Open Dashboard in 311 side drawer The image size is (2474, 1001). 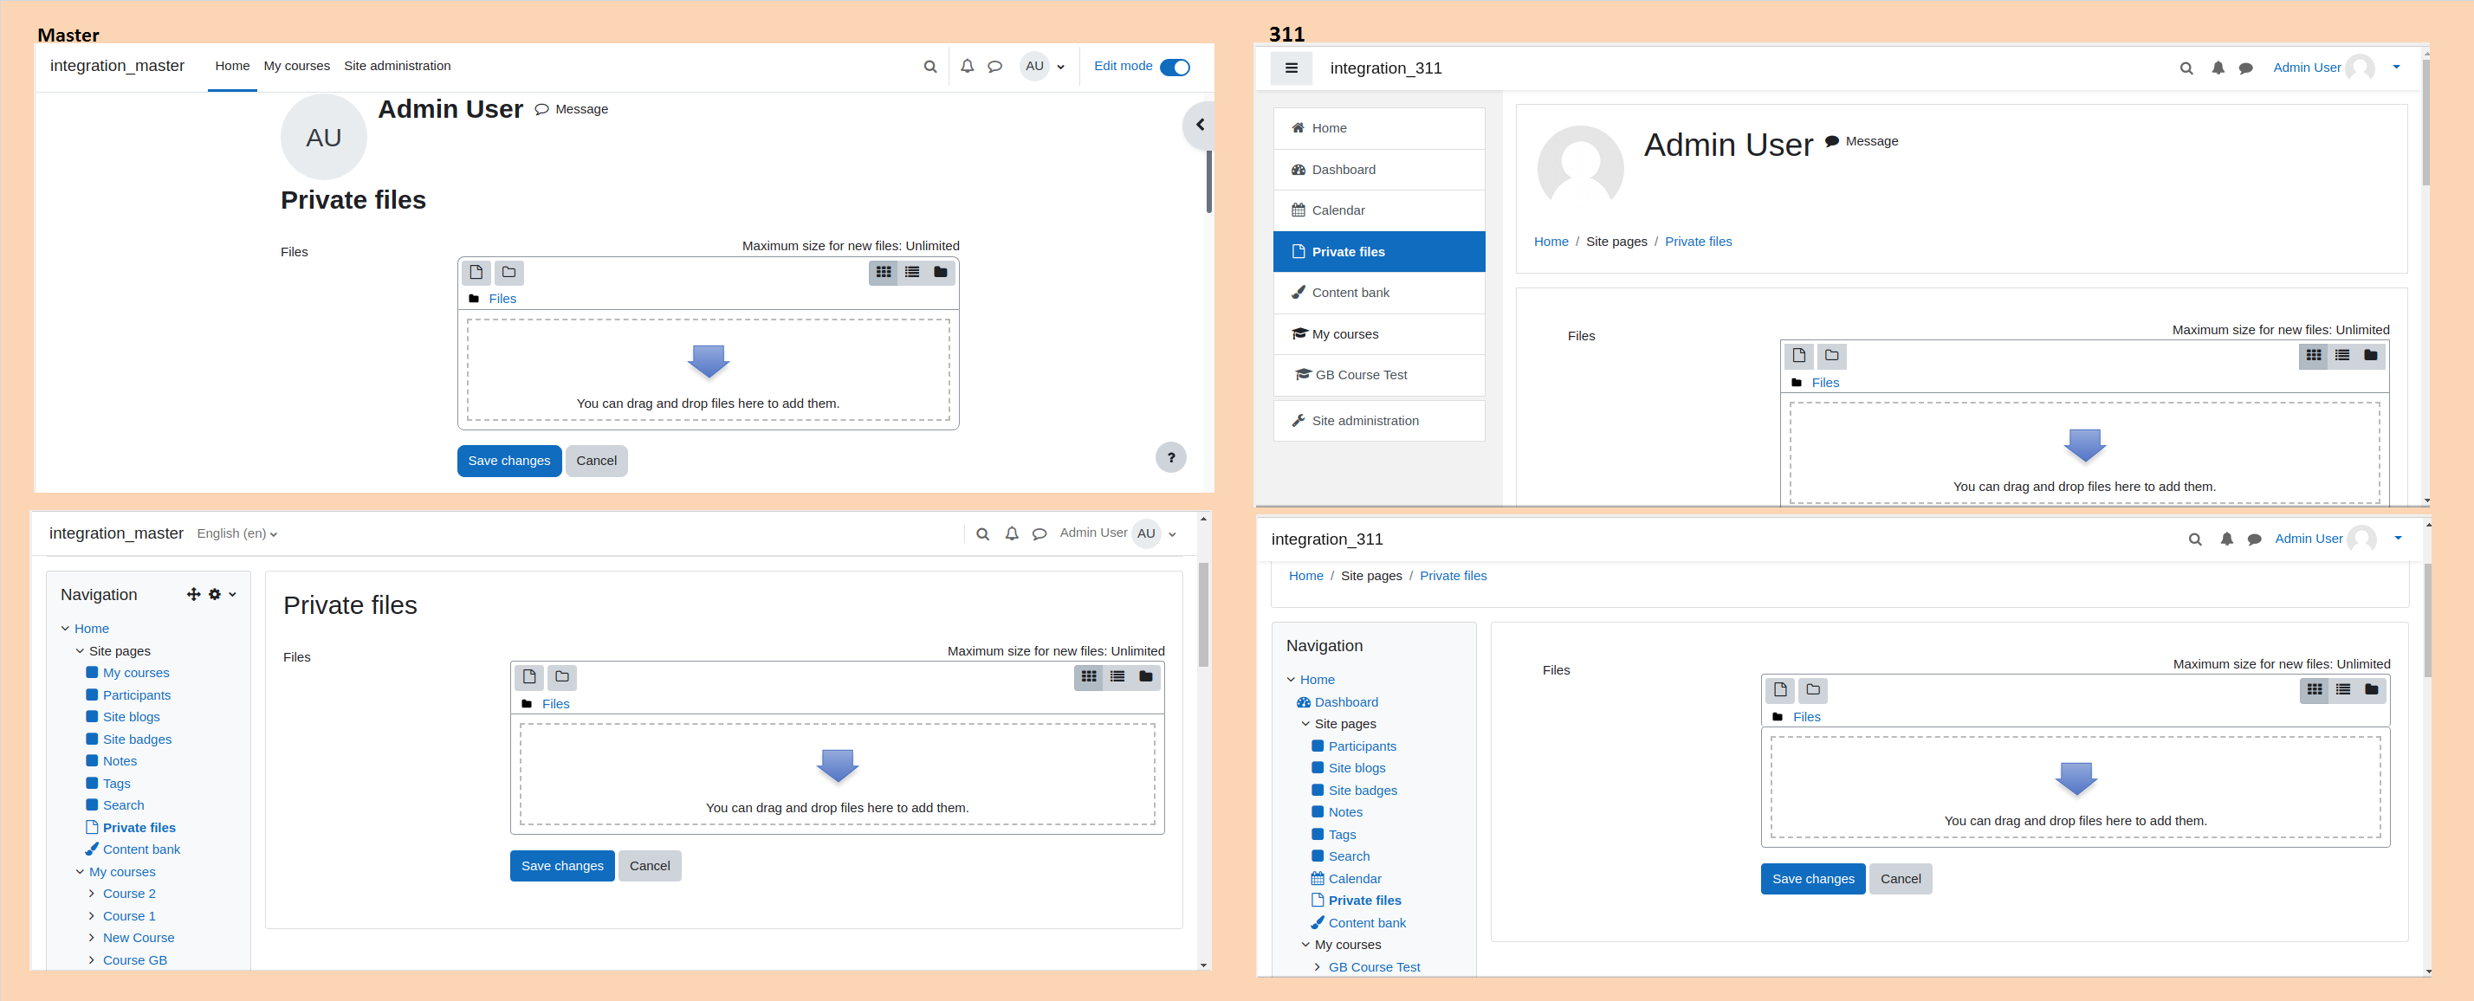[1379, 170]
